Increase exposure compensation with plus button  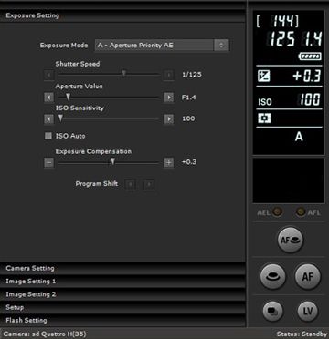(169, 163)
